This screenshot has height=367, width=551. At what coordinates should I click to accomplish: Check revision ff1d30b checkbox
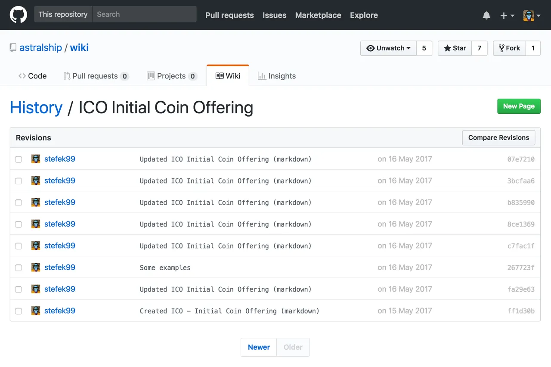tap(19, 311)
